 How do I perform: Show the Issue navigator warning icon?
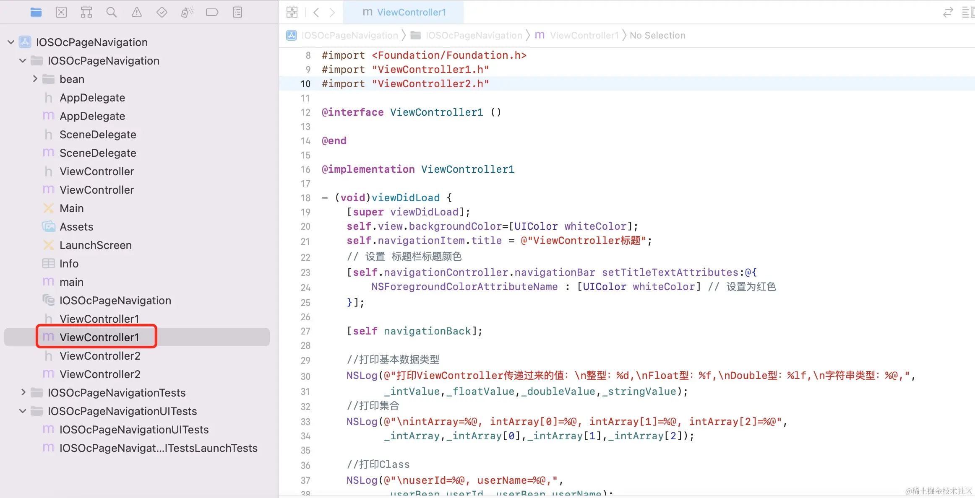pos(137,12)
